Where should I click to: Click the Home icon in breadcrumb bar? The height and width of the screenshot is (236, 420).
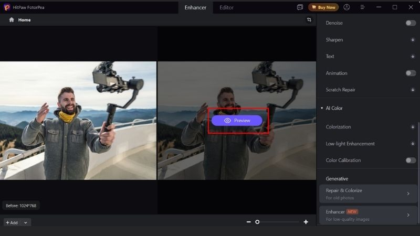point(12,20)
